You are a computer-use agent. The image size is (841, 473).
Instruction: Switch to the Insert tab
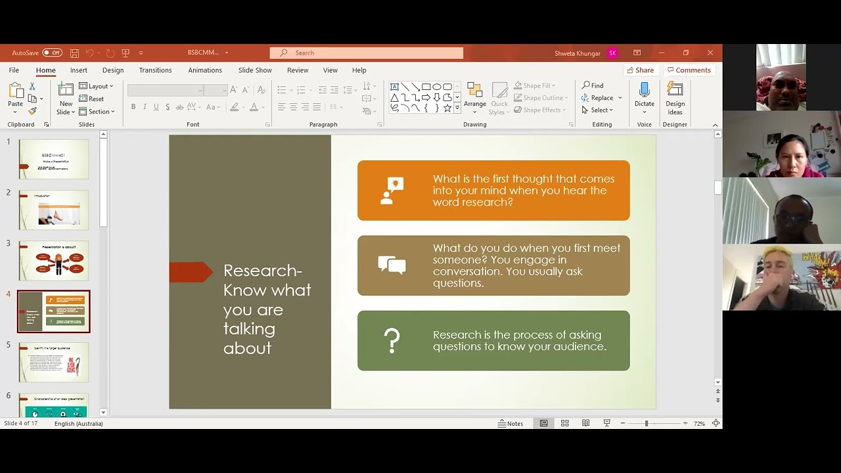coord(79,70)
